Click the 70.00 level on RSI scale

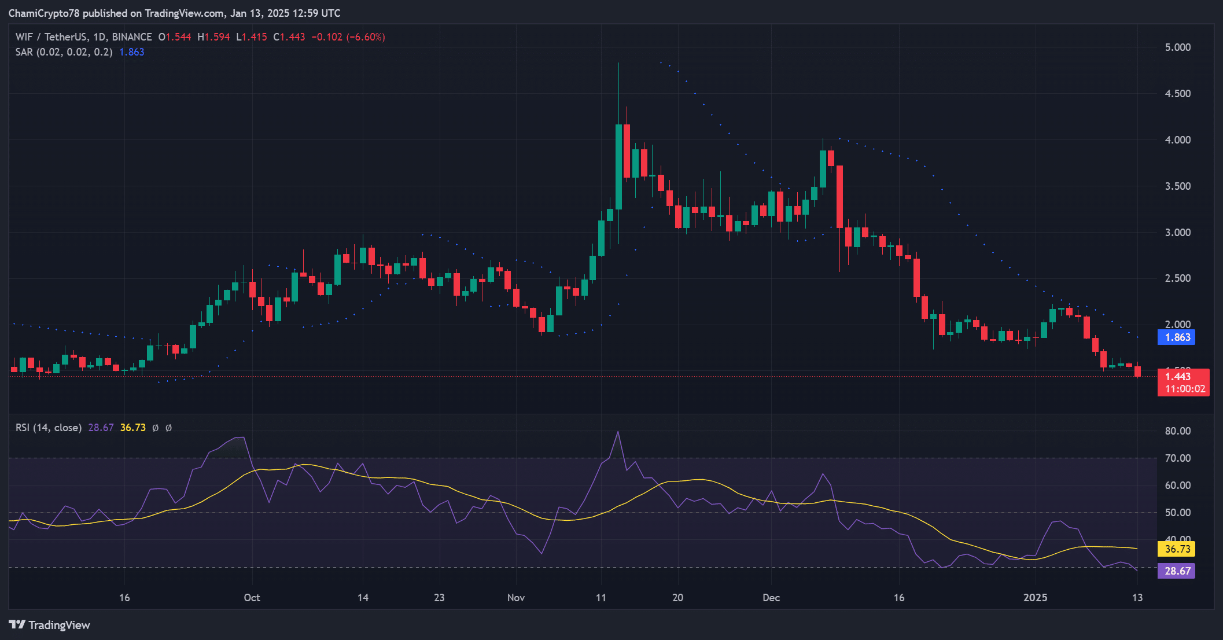(1177, 458)
